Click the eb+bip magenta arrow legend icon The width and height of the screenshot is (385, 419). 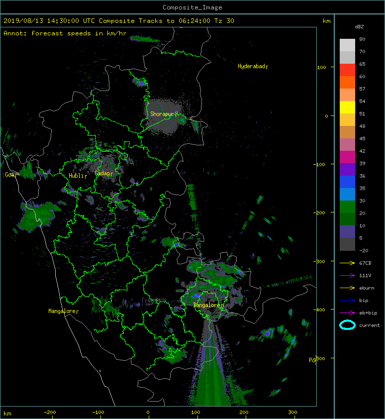point(347,313)
